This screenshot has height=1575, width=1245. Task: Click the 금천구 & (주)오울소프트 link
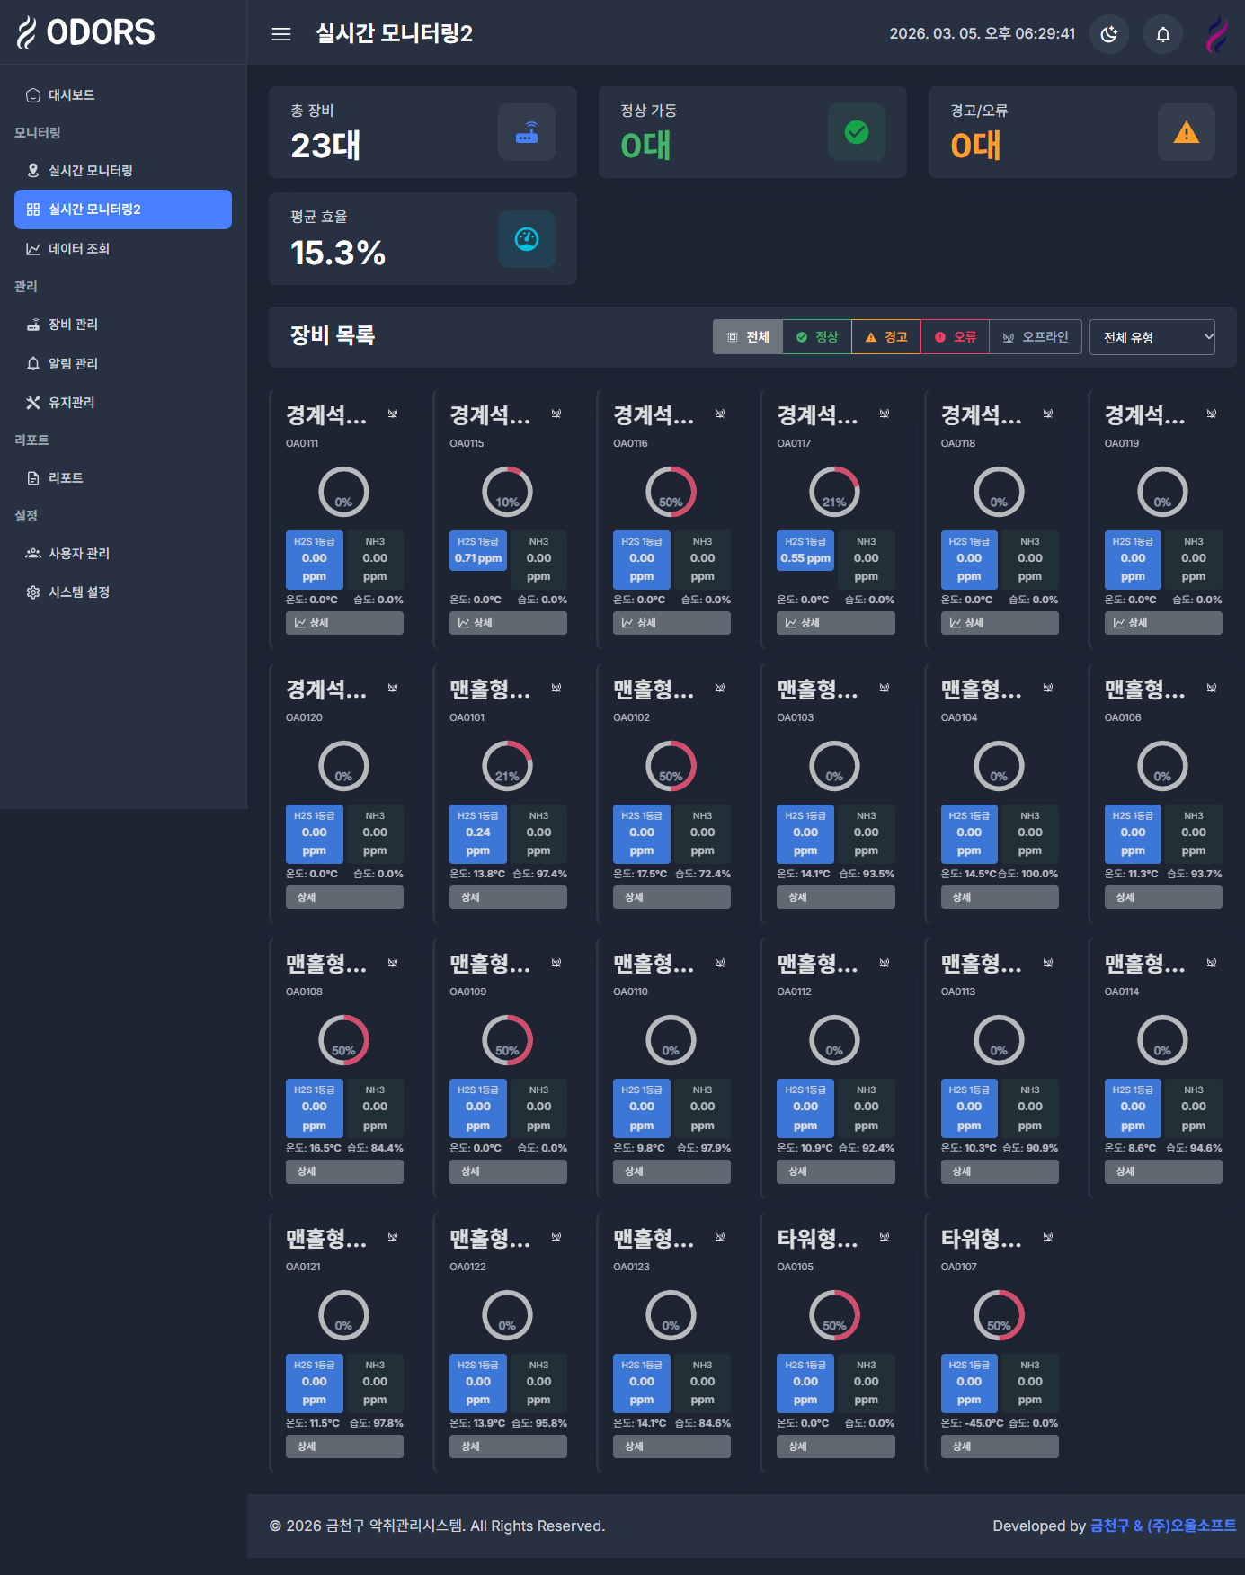[1162, 1526]
